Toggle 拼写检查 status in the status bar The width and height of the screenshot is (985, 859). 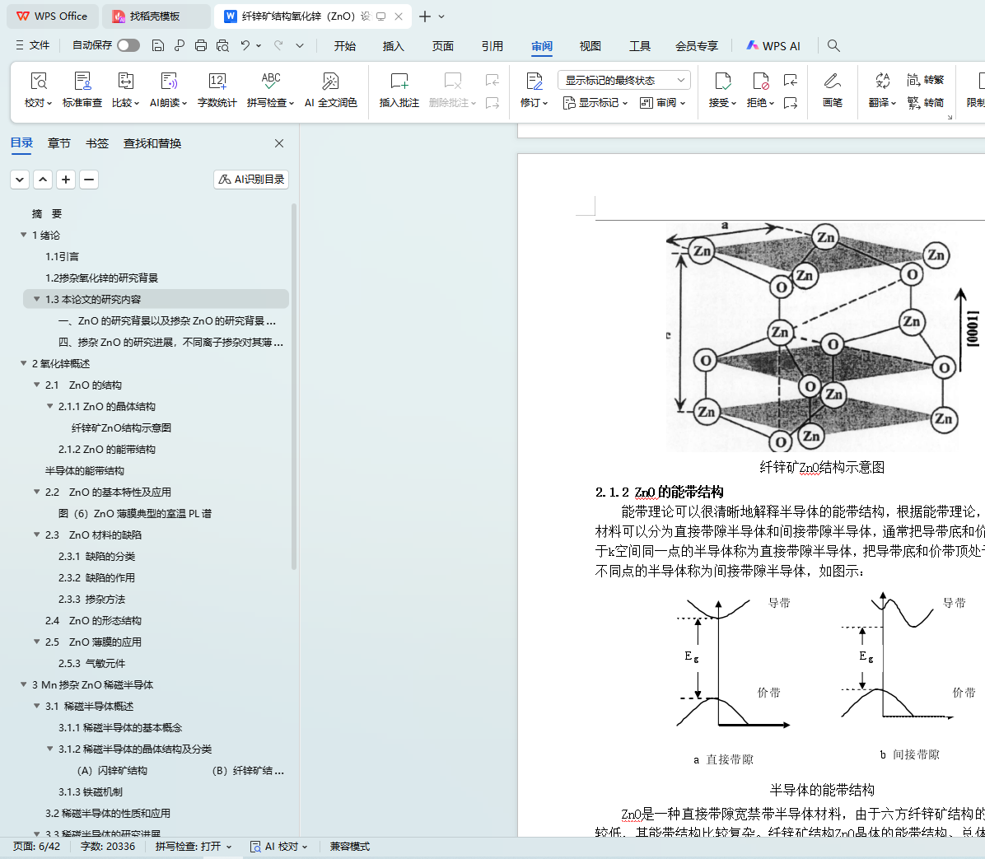(194, 847)
